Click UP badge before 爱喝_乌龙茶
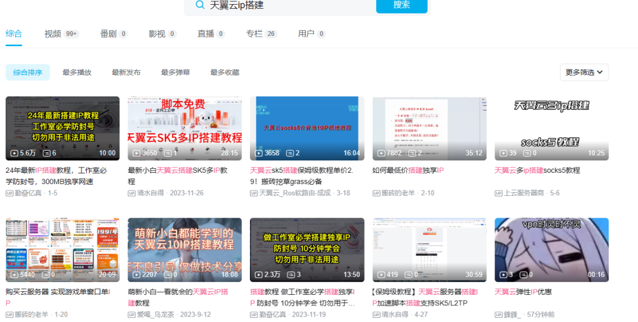Viewport: 638px width, 322px height. click(x=131, y=315)
